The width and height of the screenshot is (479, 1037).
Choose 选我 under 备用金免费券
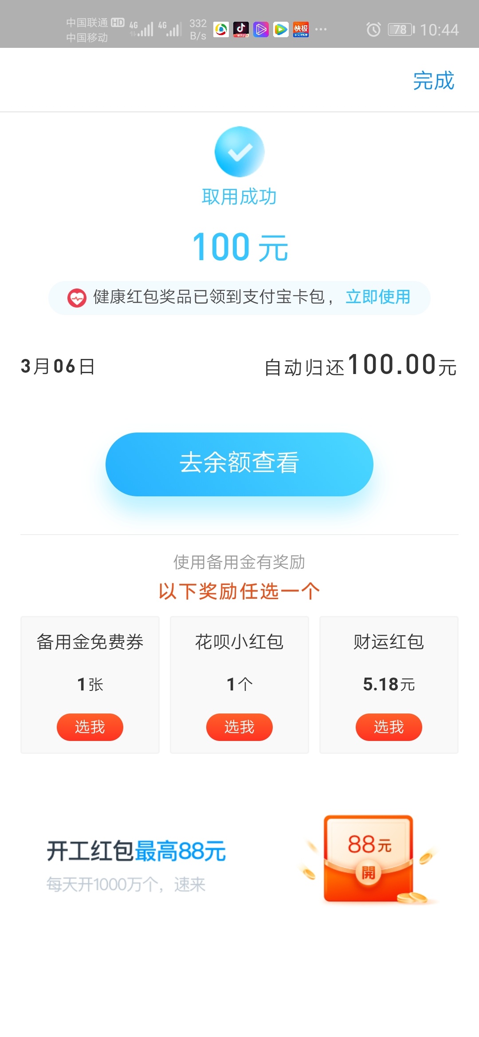tap(90, 727)
